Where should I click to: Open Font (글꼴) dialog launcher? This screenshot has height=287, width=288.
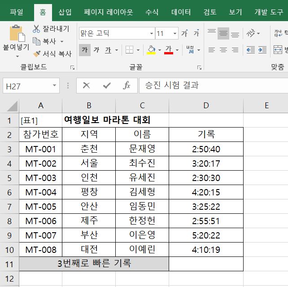pos(199,68)
